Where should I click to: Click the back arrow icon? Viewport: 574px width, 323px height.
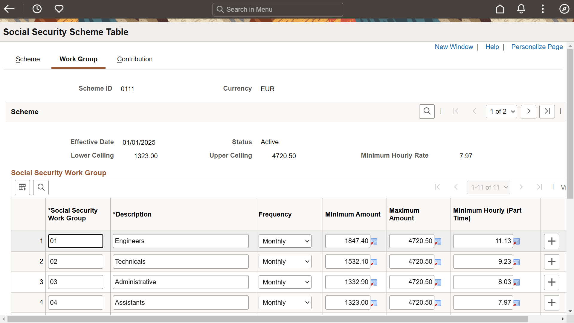point(9,9)
